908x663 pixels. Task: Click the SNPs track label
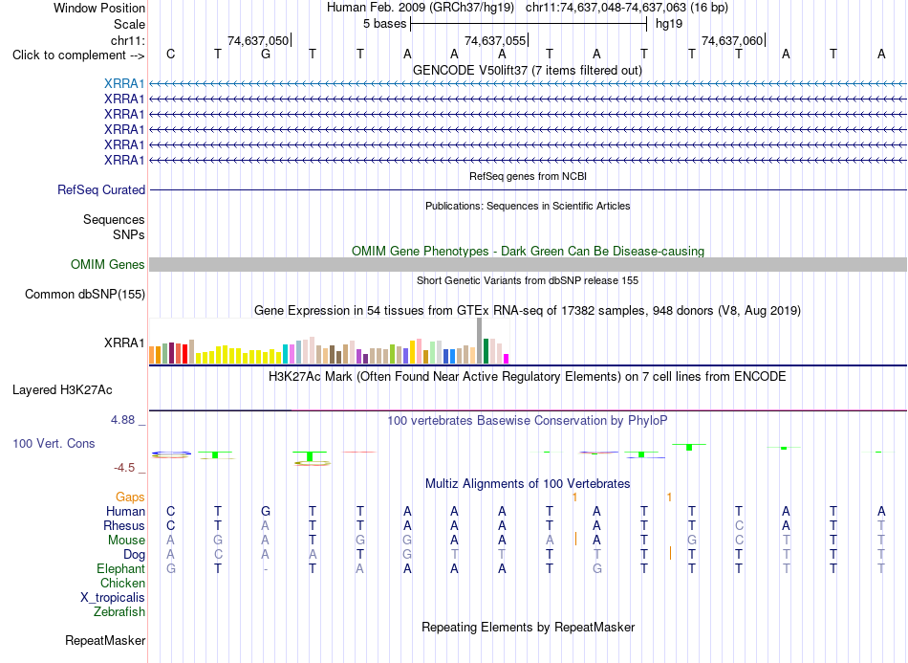click(129, 234)
